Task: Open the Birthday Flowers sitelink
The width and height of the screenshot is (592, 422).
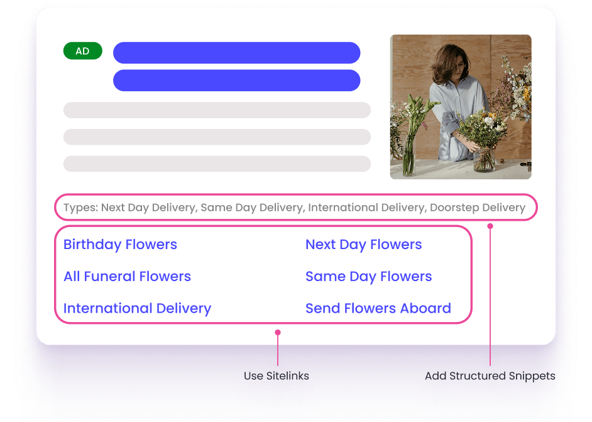Action: [120, 245]
